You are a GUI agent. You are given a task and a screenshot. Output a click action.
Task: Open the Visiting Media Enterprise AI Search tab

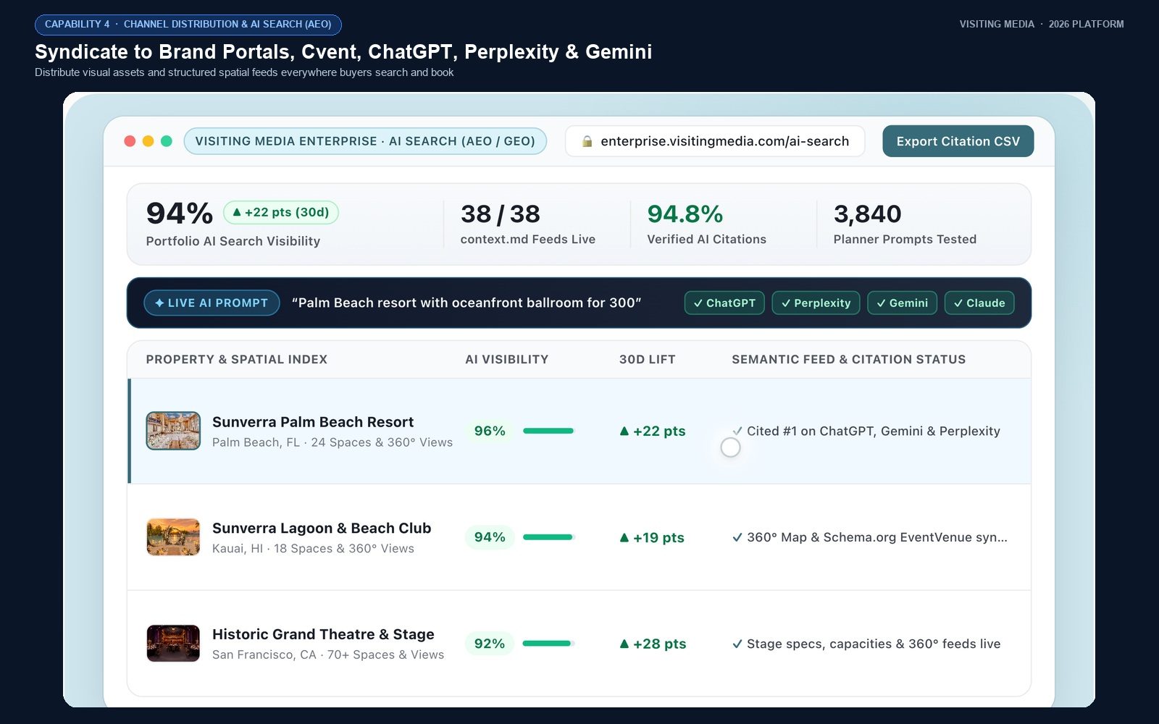tap(365, 141)
